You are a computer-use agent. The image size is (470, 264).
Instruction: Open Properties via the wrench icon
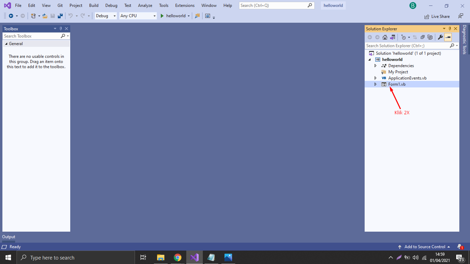(440, 37)
